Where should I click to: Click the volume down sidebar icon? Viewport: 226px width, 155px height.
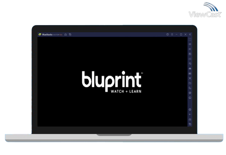(x=190, y=49)
